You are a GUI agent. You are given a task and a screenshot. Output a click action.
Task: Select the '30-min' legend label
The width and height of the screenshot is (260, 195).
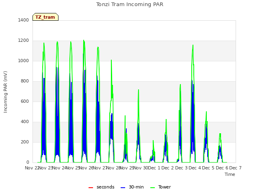[x=136, y=187]
